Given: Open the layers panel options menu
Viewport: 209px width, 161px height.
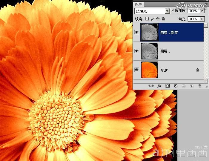Looking at the screenshot, I should (x=206, y=4).
